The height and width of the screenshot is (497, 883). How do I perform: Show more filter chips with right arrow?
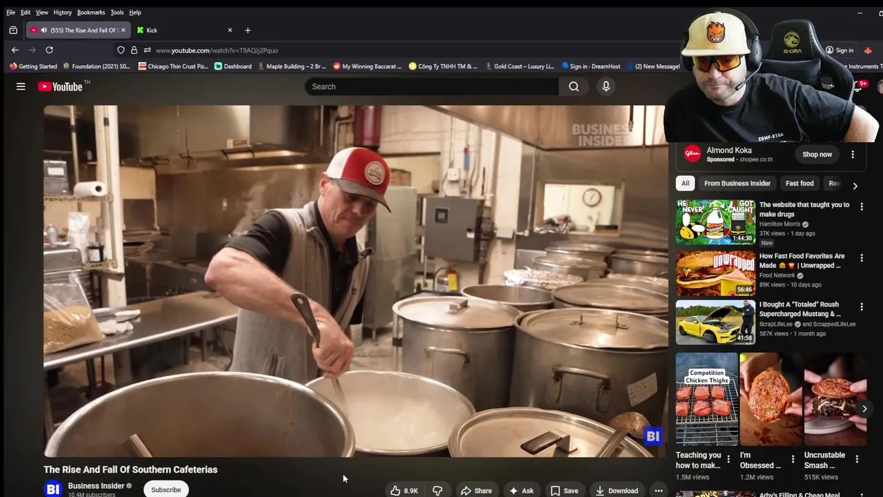pos(855,186)
